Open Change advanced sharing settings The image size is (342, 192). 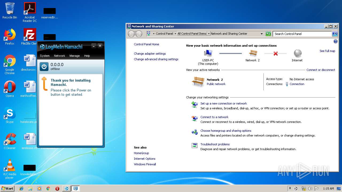click(x=156, y=59)
